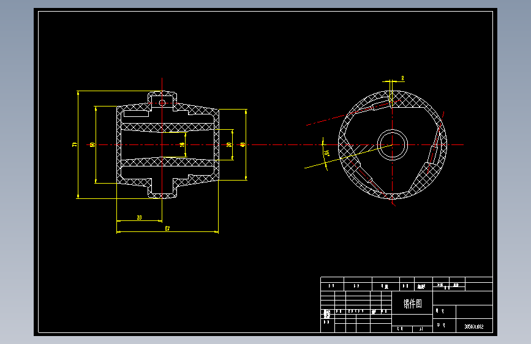Select the small concentric circle in the end view
Screen dimensions: 531x344
click(392, 145)
